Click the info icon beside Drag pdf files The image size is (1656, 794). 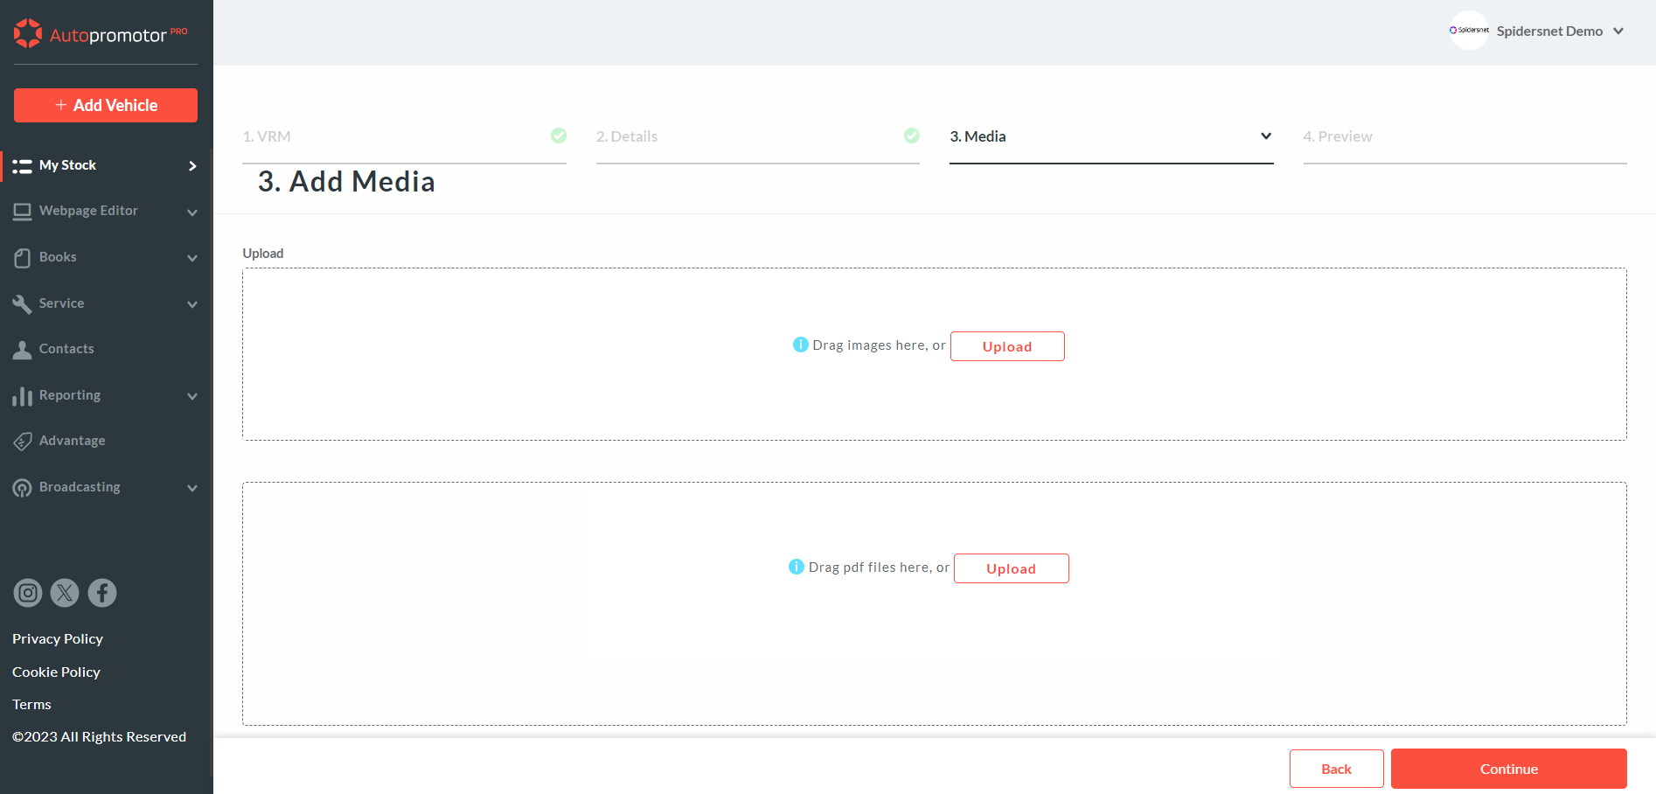point(796,567)
